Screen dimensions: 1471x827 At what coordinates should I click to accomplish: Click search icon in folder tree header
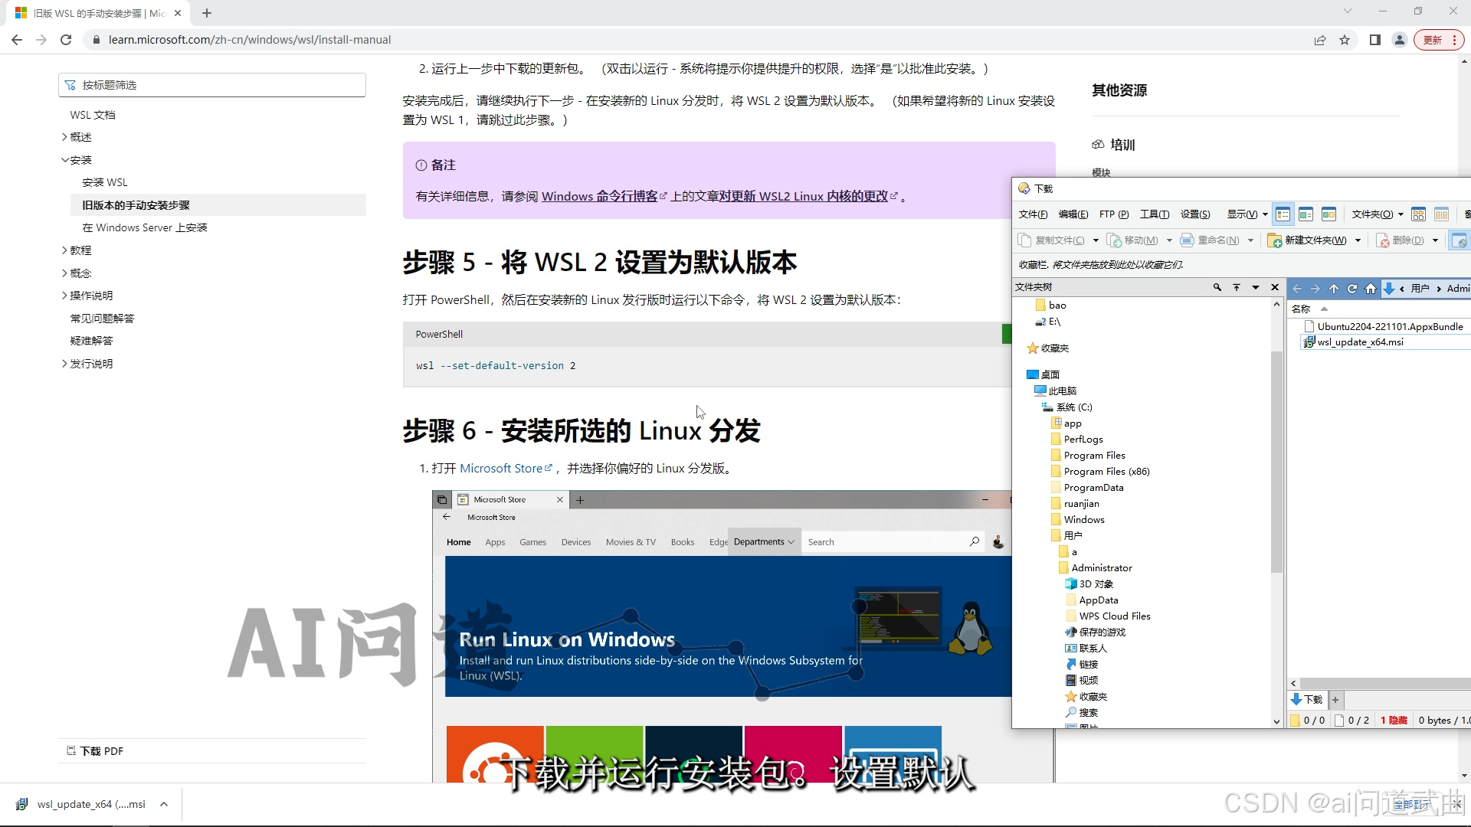1217,287
